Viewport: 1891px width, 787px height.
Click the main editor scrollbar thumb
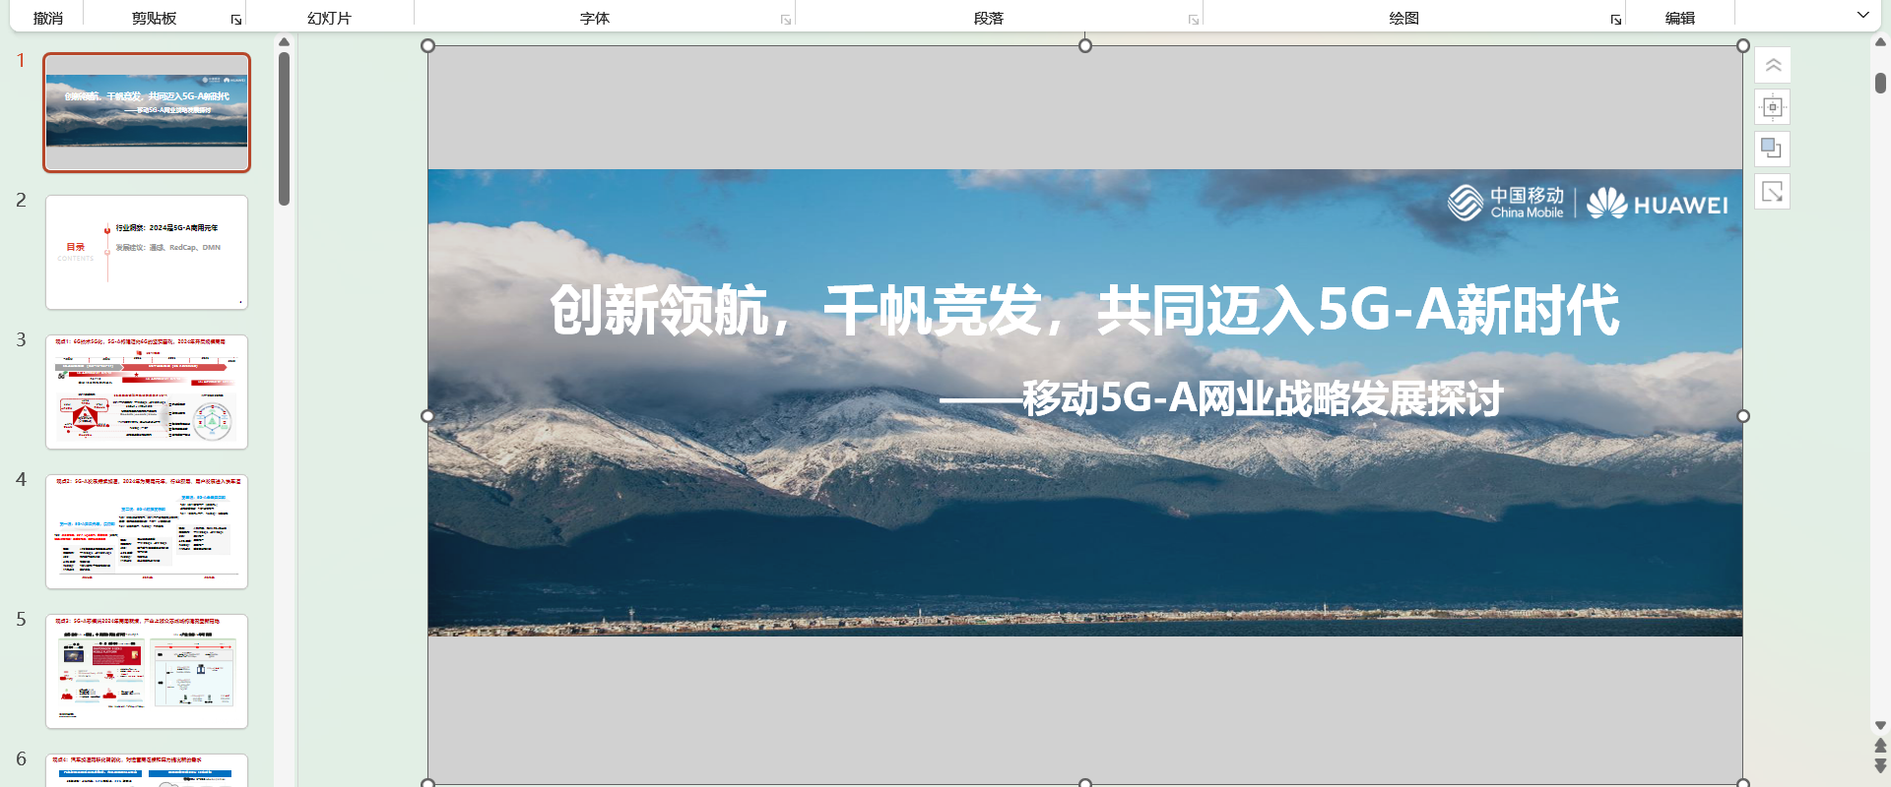click(1880, 83)
